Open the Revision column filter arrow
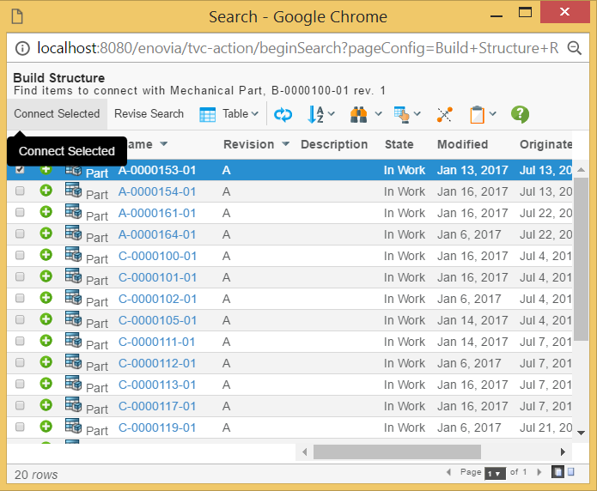 [286, 144]
